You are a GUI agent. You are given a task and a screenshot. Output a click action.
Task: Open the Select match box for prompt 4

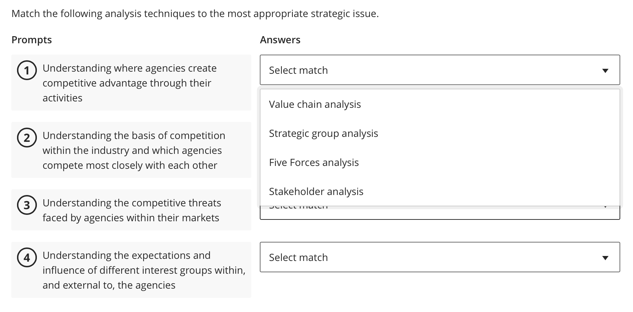[x=439, y=257]
